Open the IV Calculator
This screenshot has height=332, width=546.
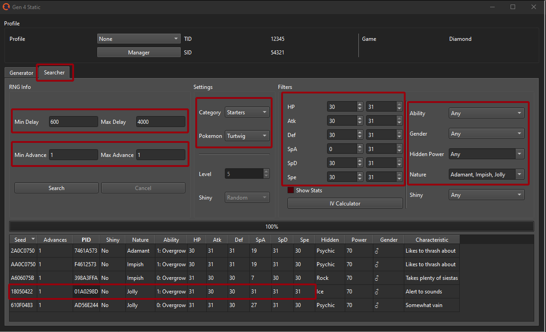point(345,204)
